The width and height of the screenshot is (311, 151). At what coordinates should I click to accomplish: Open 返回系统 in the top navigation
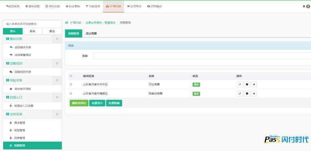13,6
